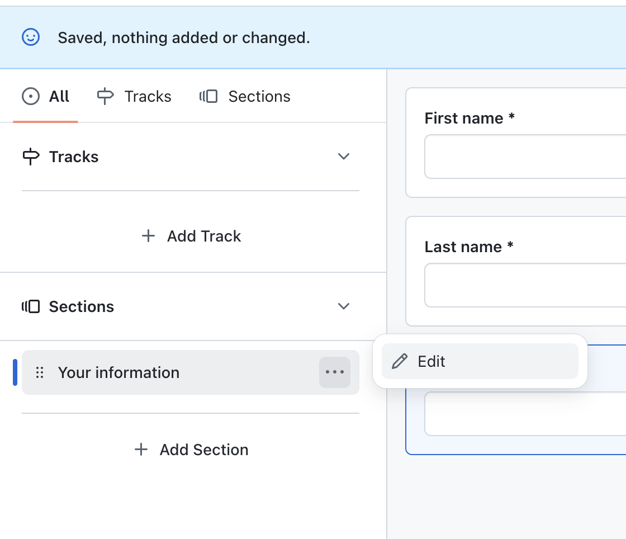Click the smiley icon in the saved banner

31,37
